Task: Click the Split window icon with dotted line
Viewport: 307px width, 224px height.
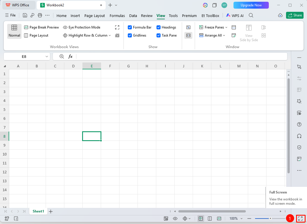Action: click(x=233, y=27)
